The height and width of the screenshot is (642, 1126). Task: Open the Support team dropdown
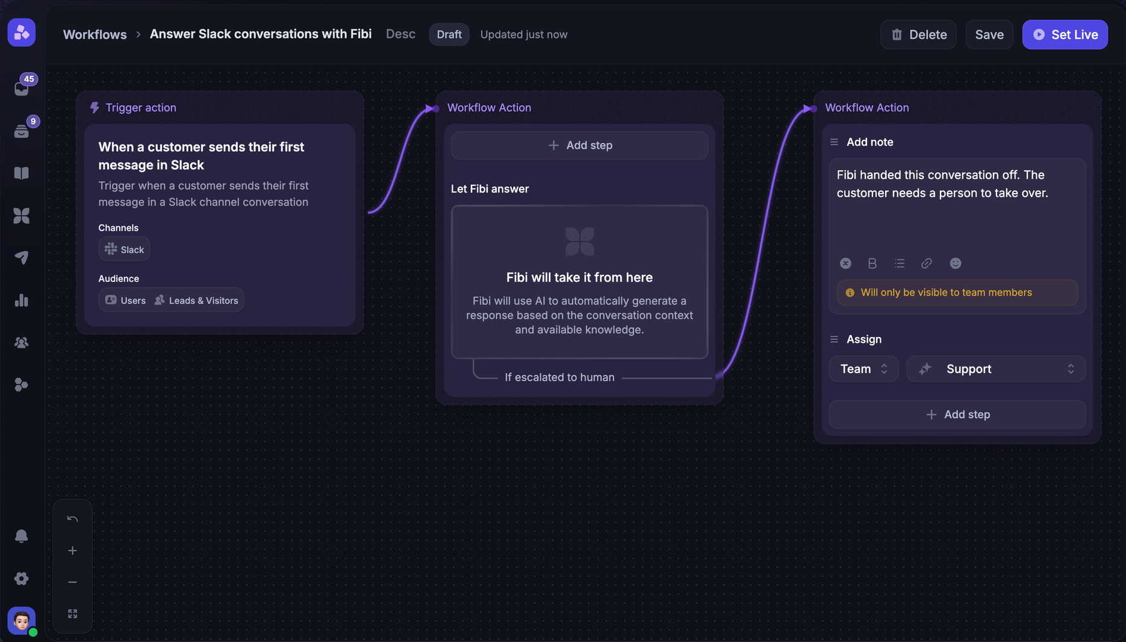[996, 369]
